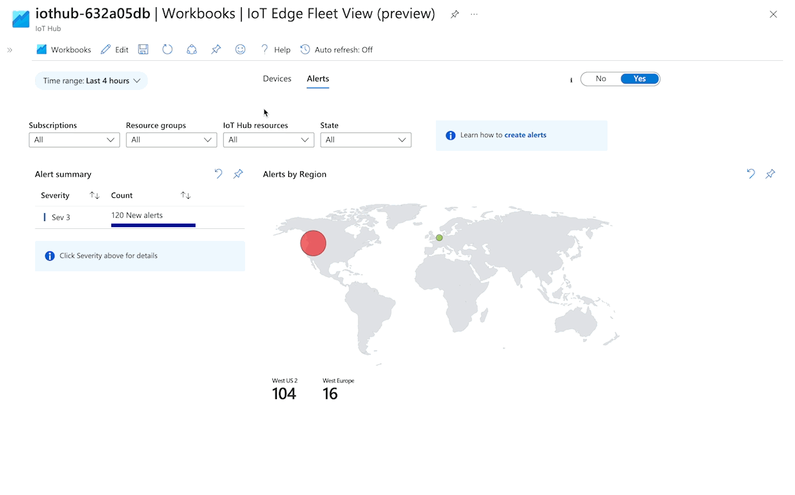This screenshot has width=795, height=495.
Task: Open the Help button
Action: click(276, 50)
